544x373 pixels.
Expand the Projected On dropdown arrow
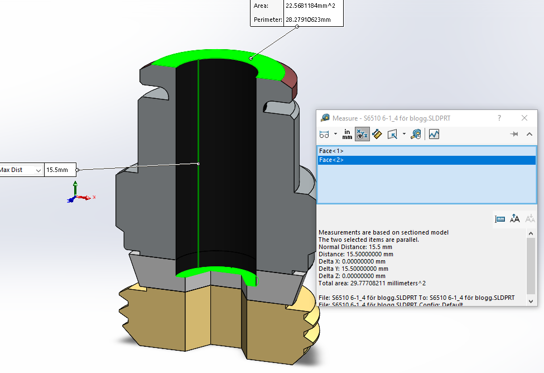tap(404, 134)
